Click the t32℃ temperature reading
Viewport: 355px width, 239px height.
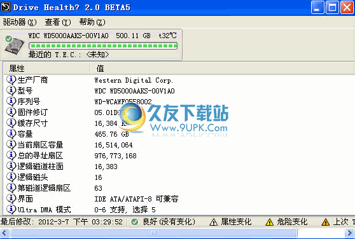[x=167, y=36]
